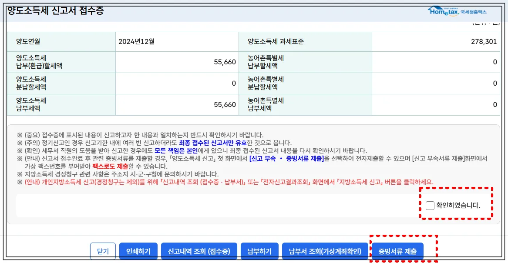Click the 닫기 button

pos(103,251)
